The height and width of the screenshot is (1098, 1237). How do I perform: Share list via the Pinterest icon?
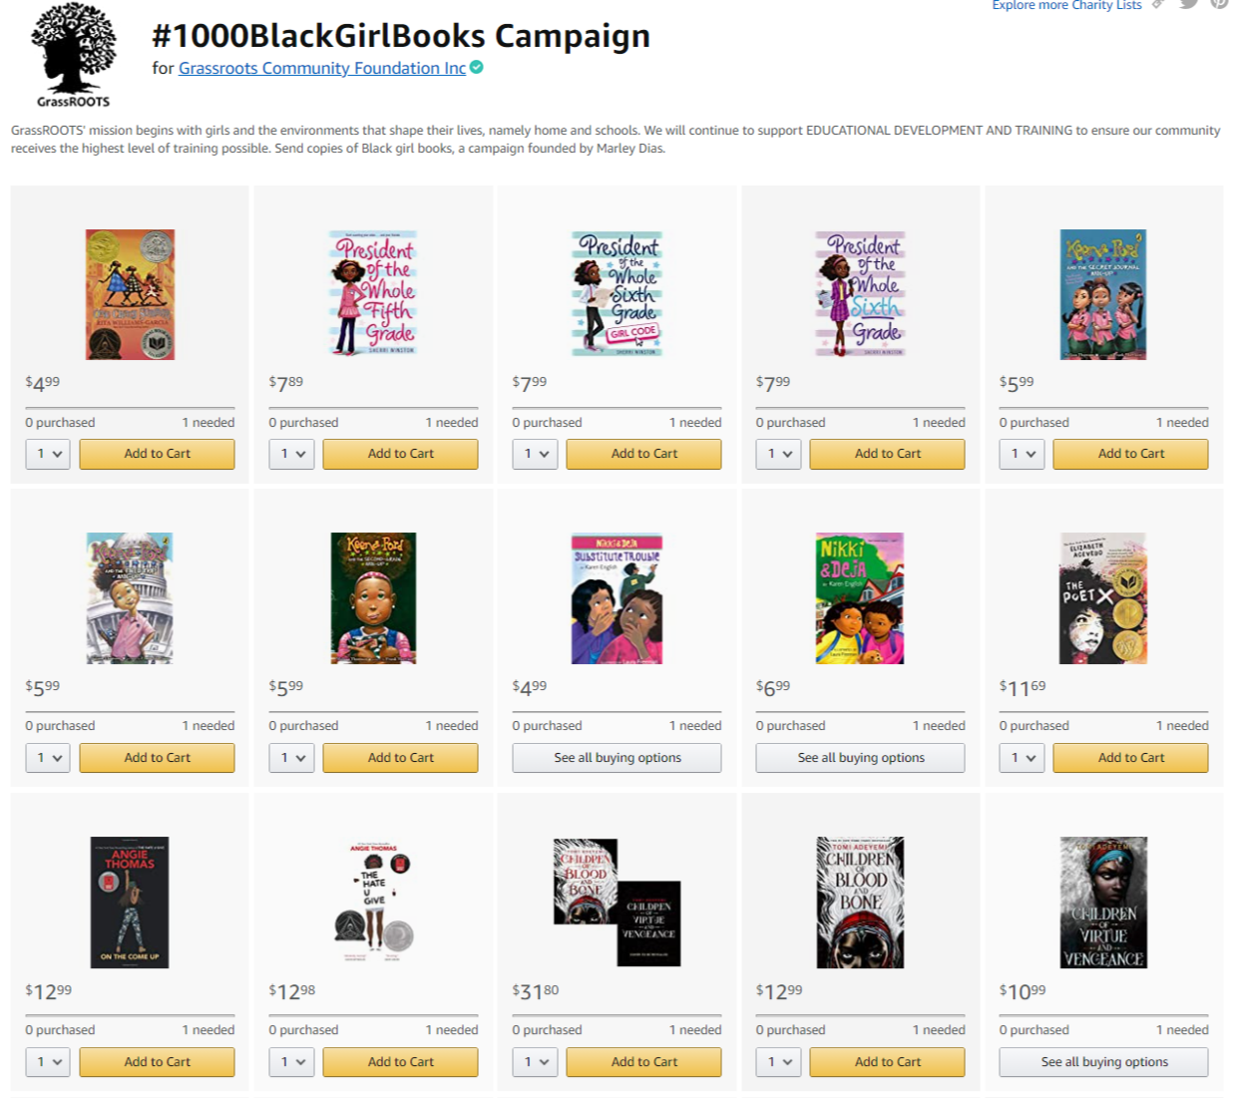pos(1219,3)
